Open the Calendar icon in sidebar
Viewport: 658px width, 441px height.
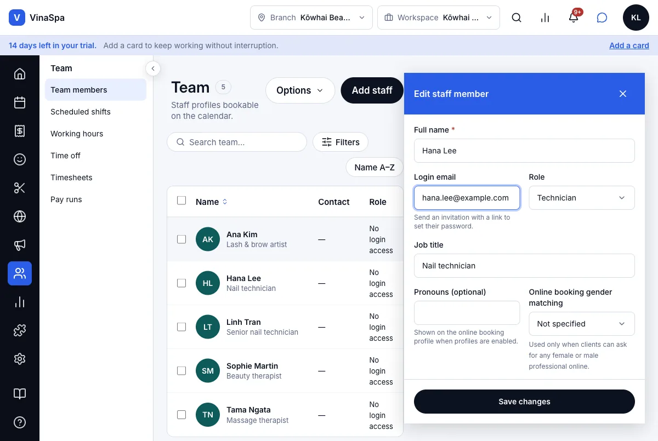(x=20, y=102)
